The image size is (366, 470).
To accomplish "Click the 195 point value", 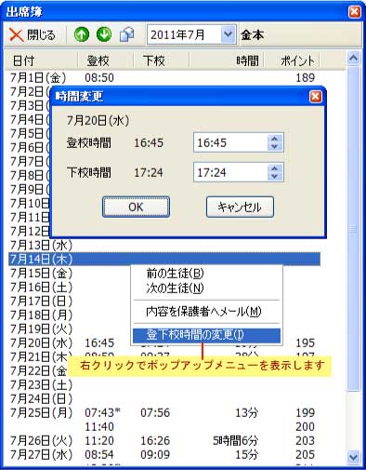I will [x=306, y=343].
